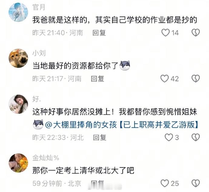Reply to 官月's comment
Viewport: 209px width, 192px height.
tap(99, 33)
